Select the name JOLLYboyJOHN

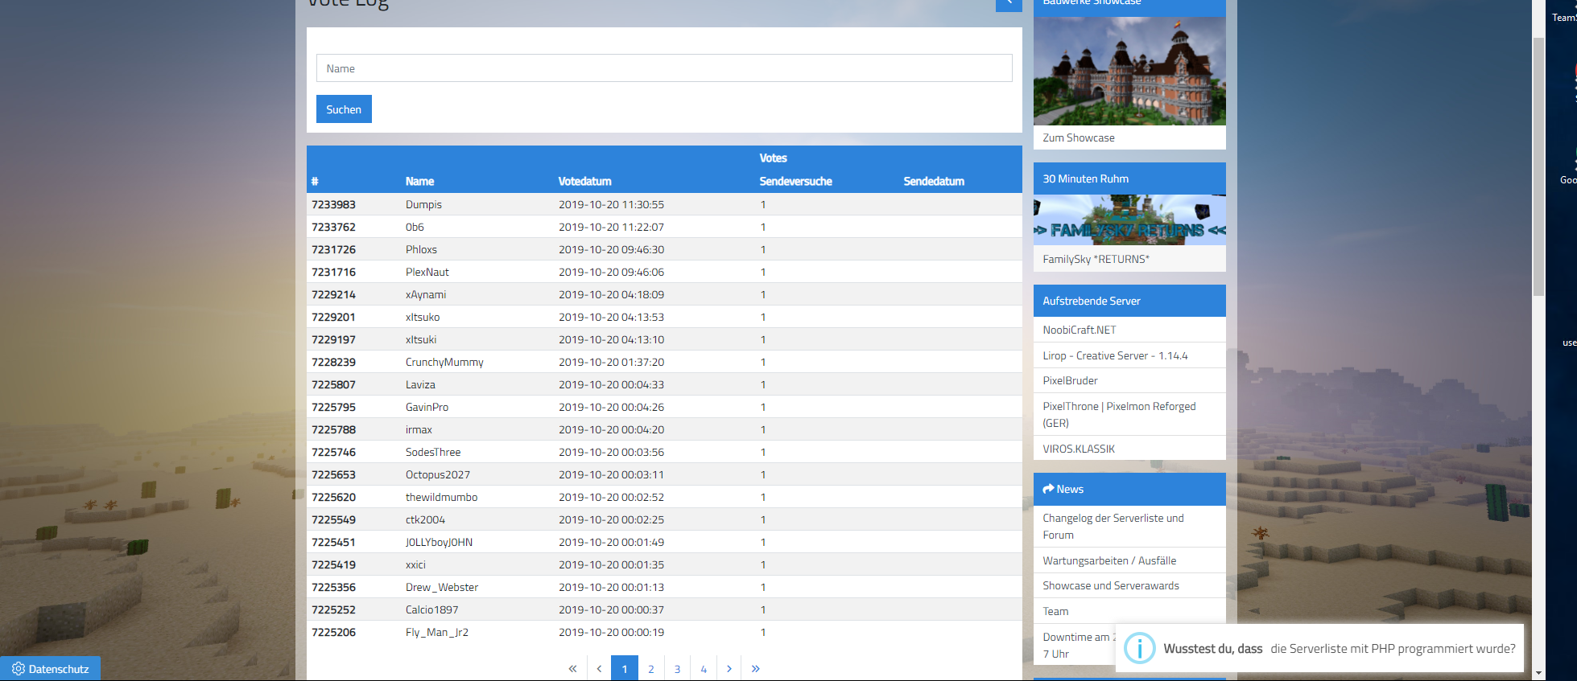[x=439, y=542]
